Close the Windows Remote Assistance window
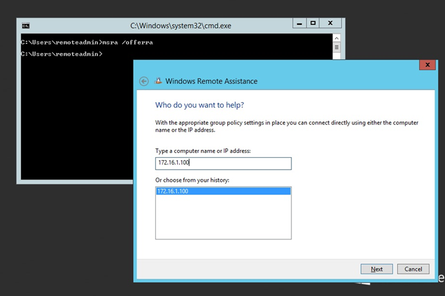 tap(427, 65)
